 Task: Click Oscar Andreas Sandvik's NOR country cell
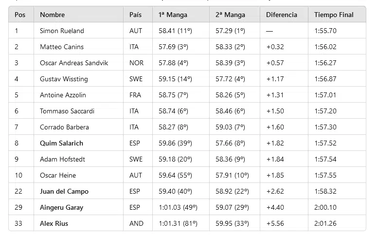[137, 63]
